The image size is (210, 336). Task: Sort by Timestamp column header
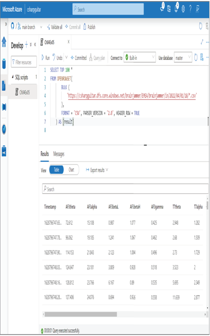(50, 207)
